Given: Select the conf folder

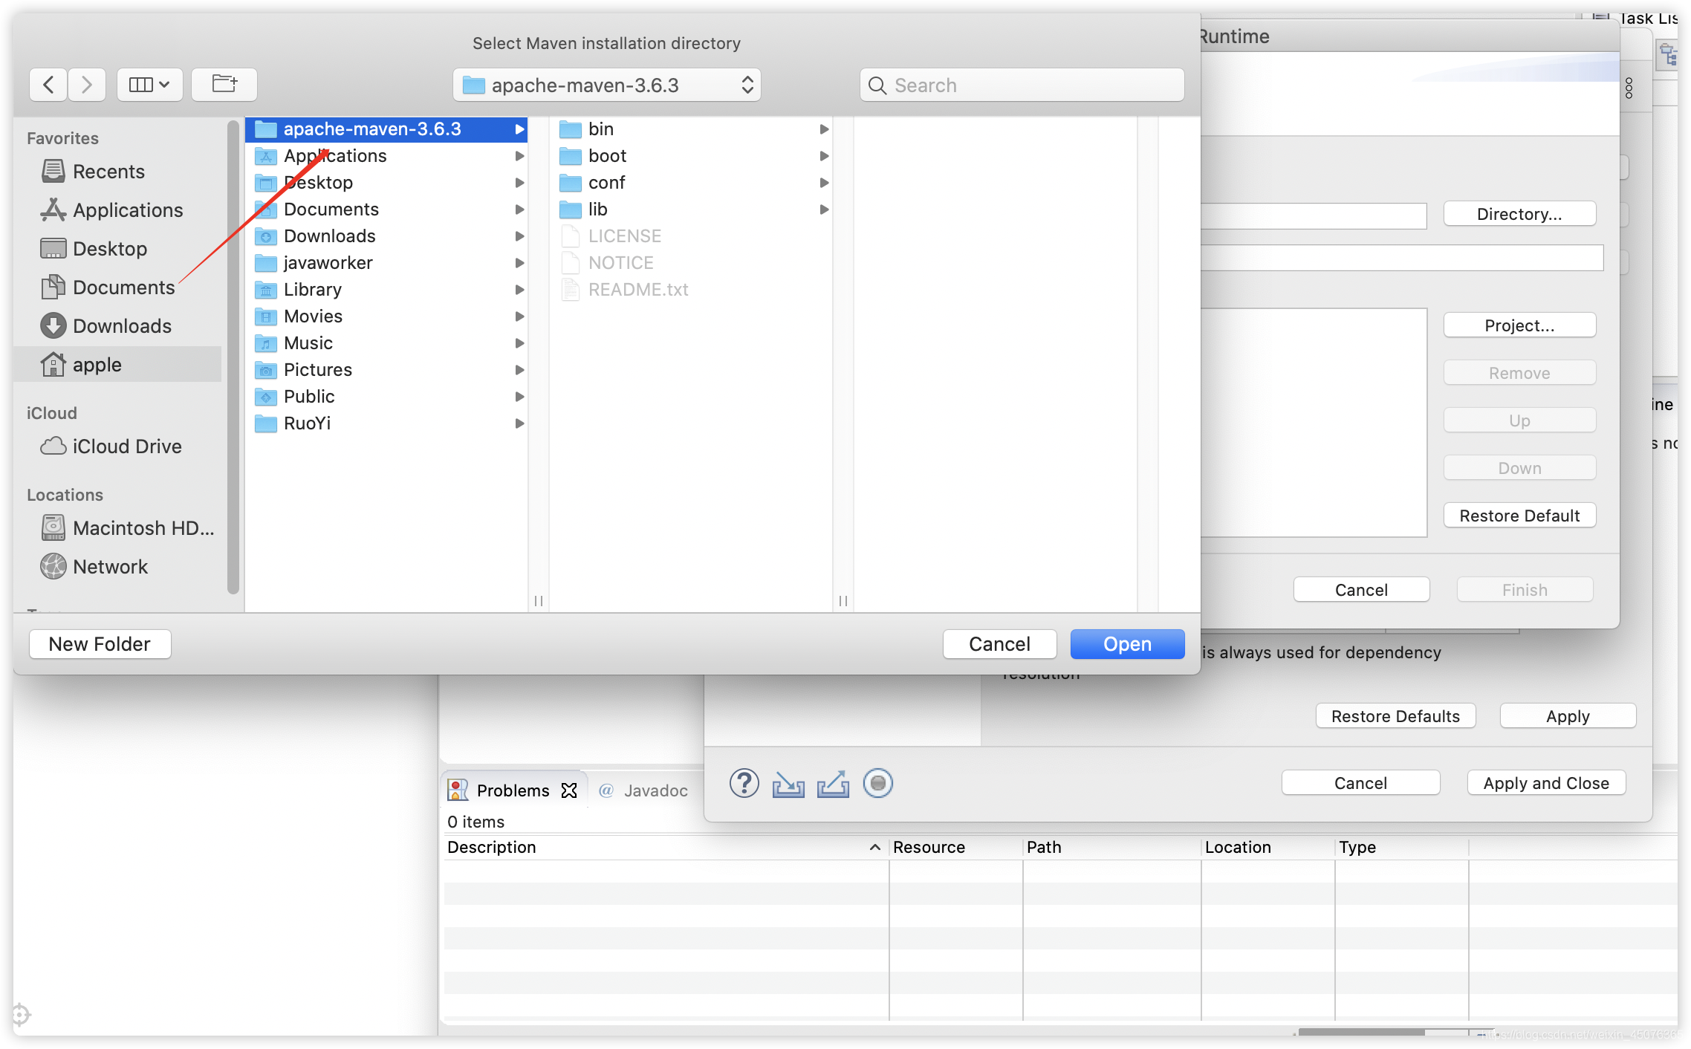Looking at the screenshot, I should pos(691,183).
